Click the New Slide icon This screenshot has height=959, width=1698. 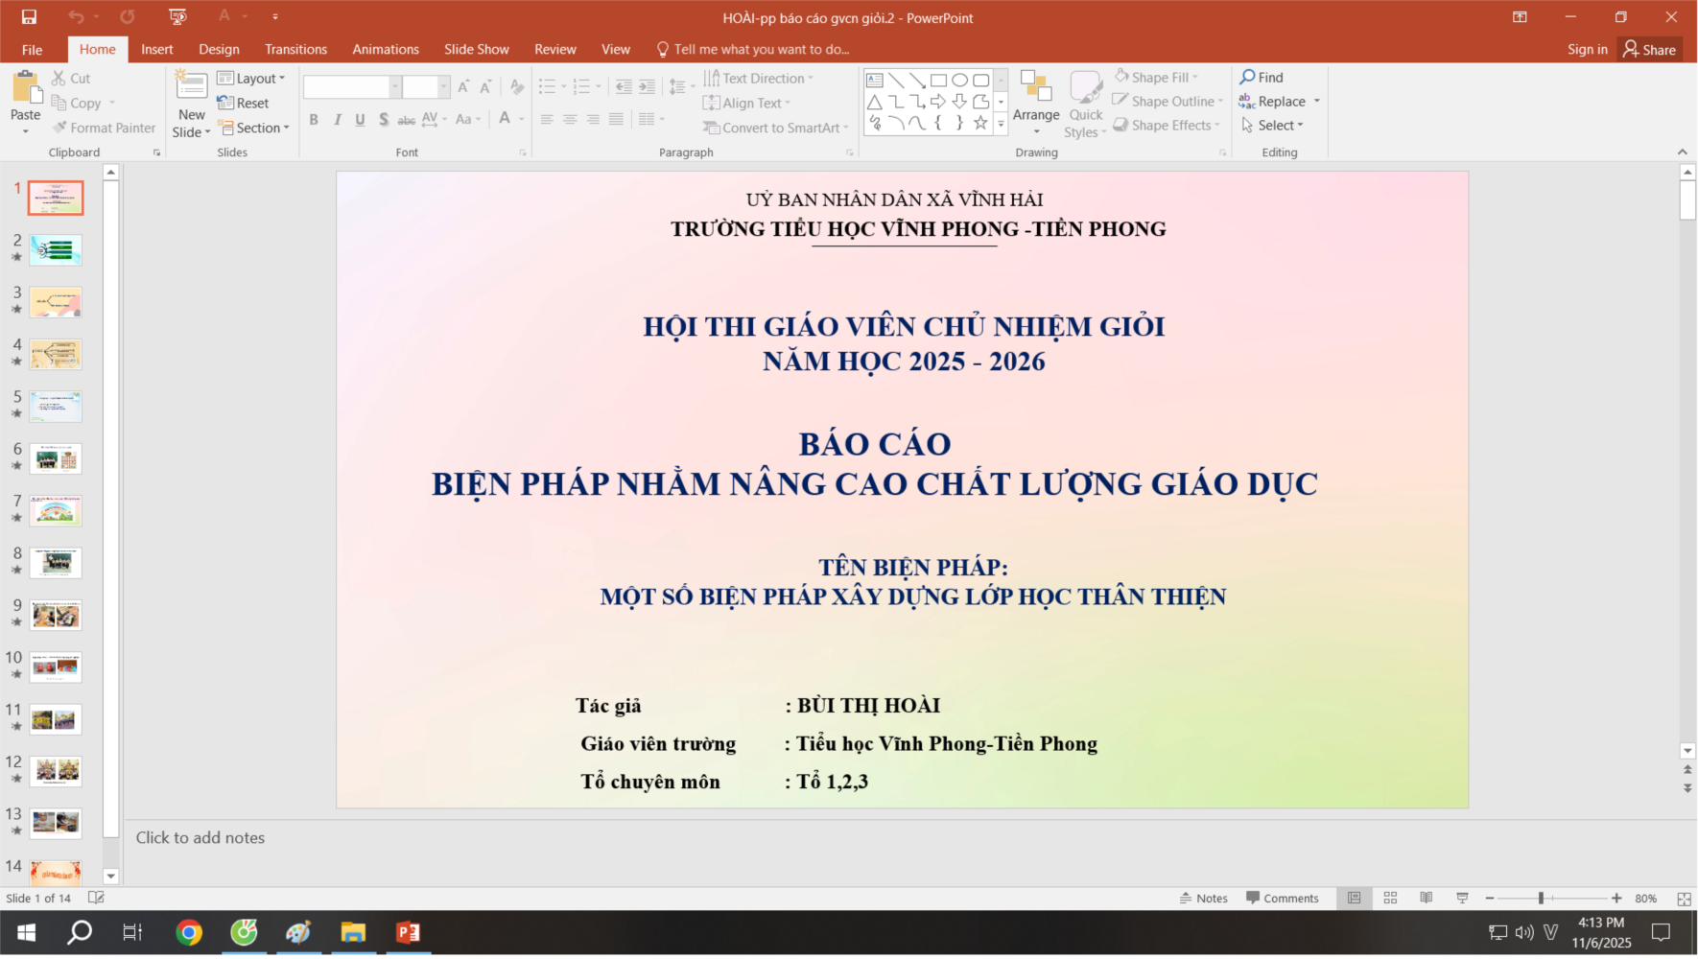(x=191, y=87)
